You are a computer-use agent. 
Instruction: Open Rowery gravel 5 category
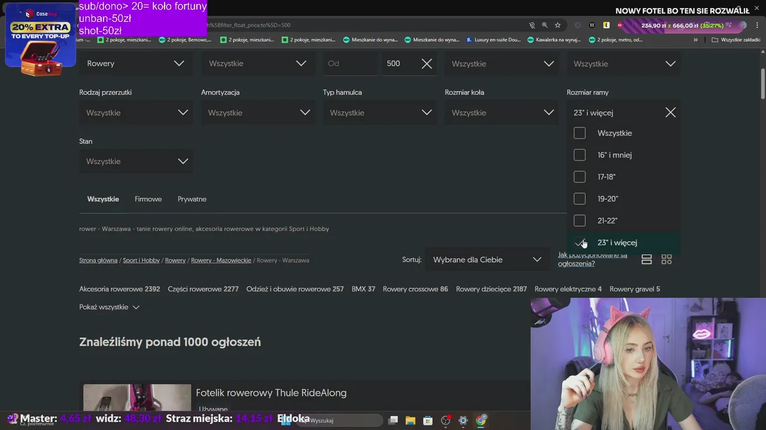tap(635, 289)
